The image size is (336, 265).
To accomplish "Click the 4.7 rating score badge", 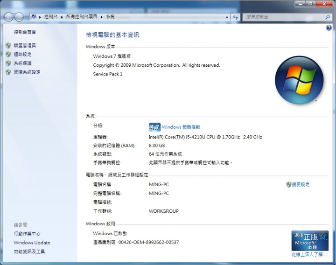I will (x=154, y=127).
